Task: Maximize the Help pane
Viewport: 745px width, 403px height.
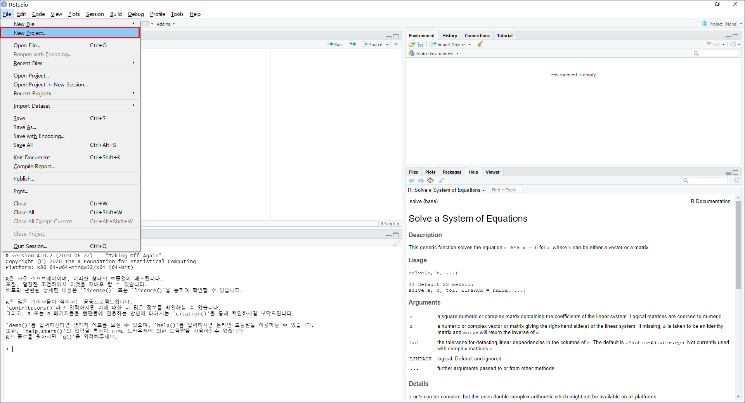Action: tap(735, 172)
